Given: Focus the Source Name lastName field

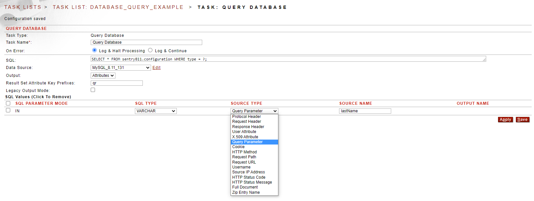Looking at the screenshot, I should click(365, 111).
